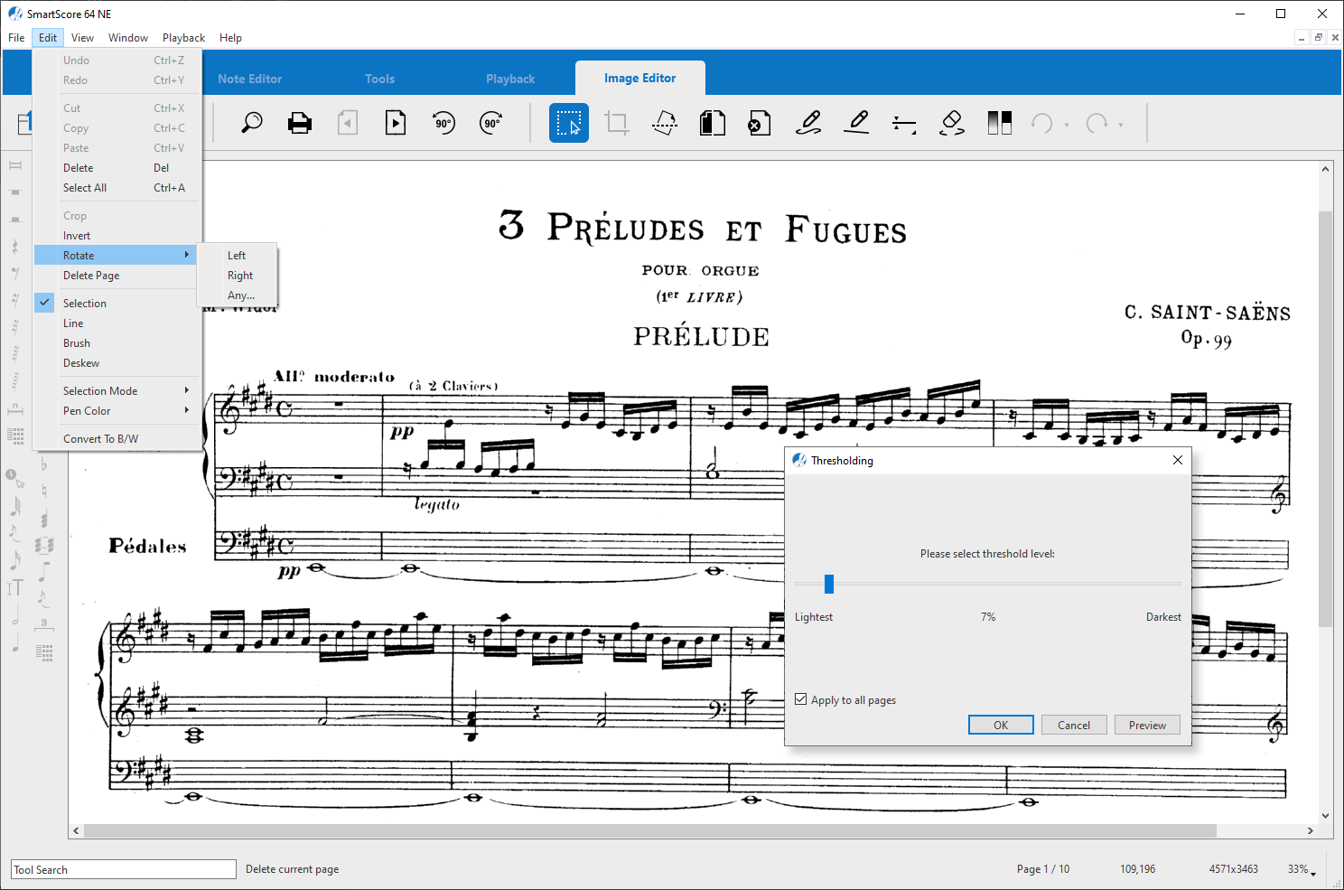This screenshot has width=1344, height=890.
Task: Open the Playback menu
Action: [183, 38]
